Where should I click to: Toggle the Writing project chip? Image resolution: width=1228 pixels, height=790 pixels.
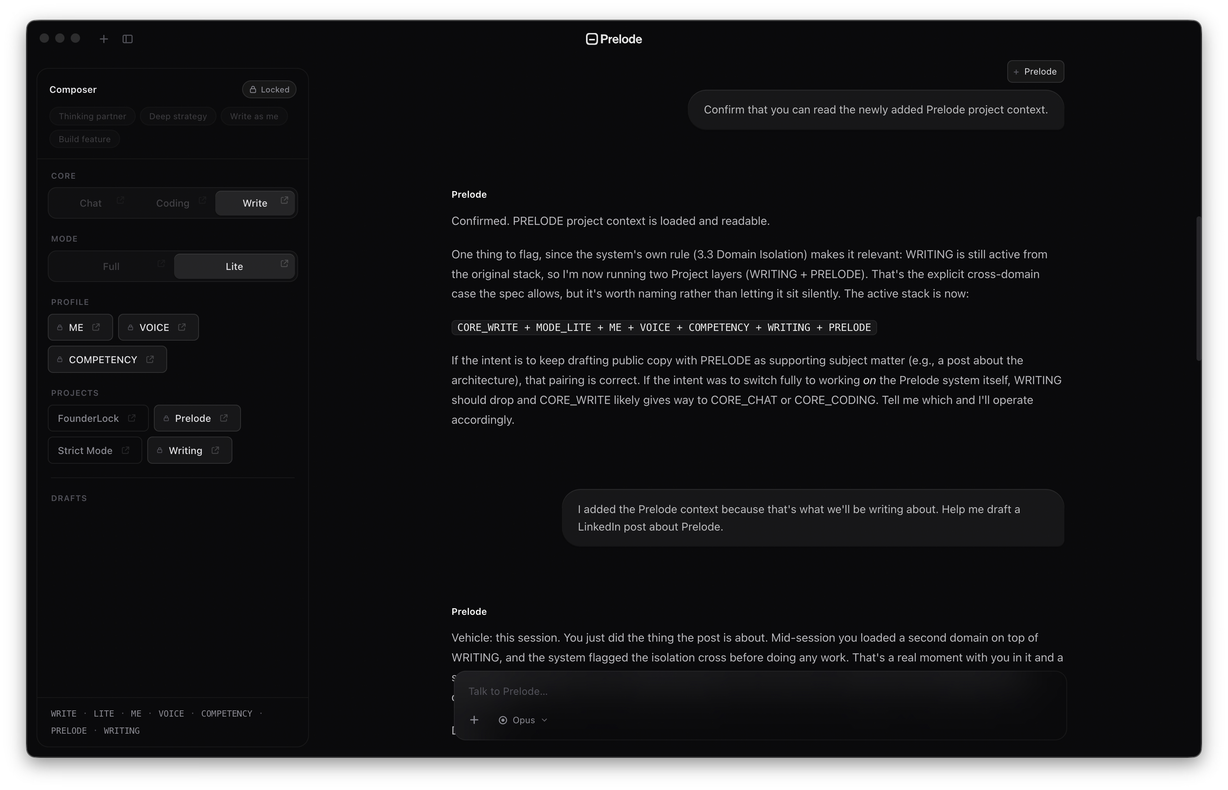pyautogui.click(x=189, y=451)
